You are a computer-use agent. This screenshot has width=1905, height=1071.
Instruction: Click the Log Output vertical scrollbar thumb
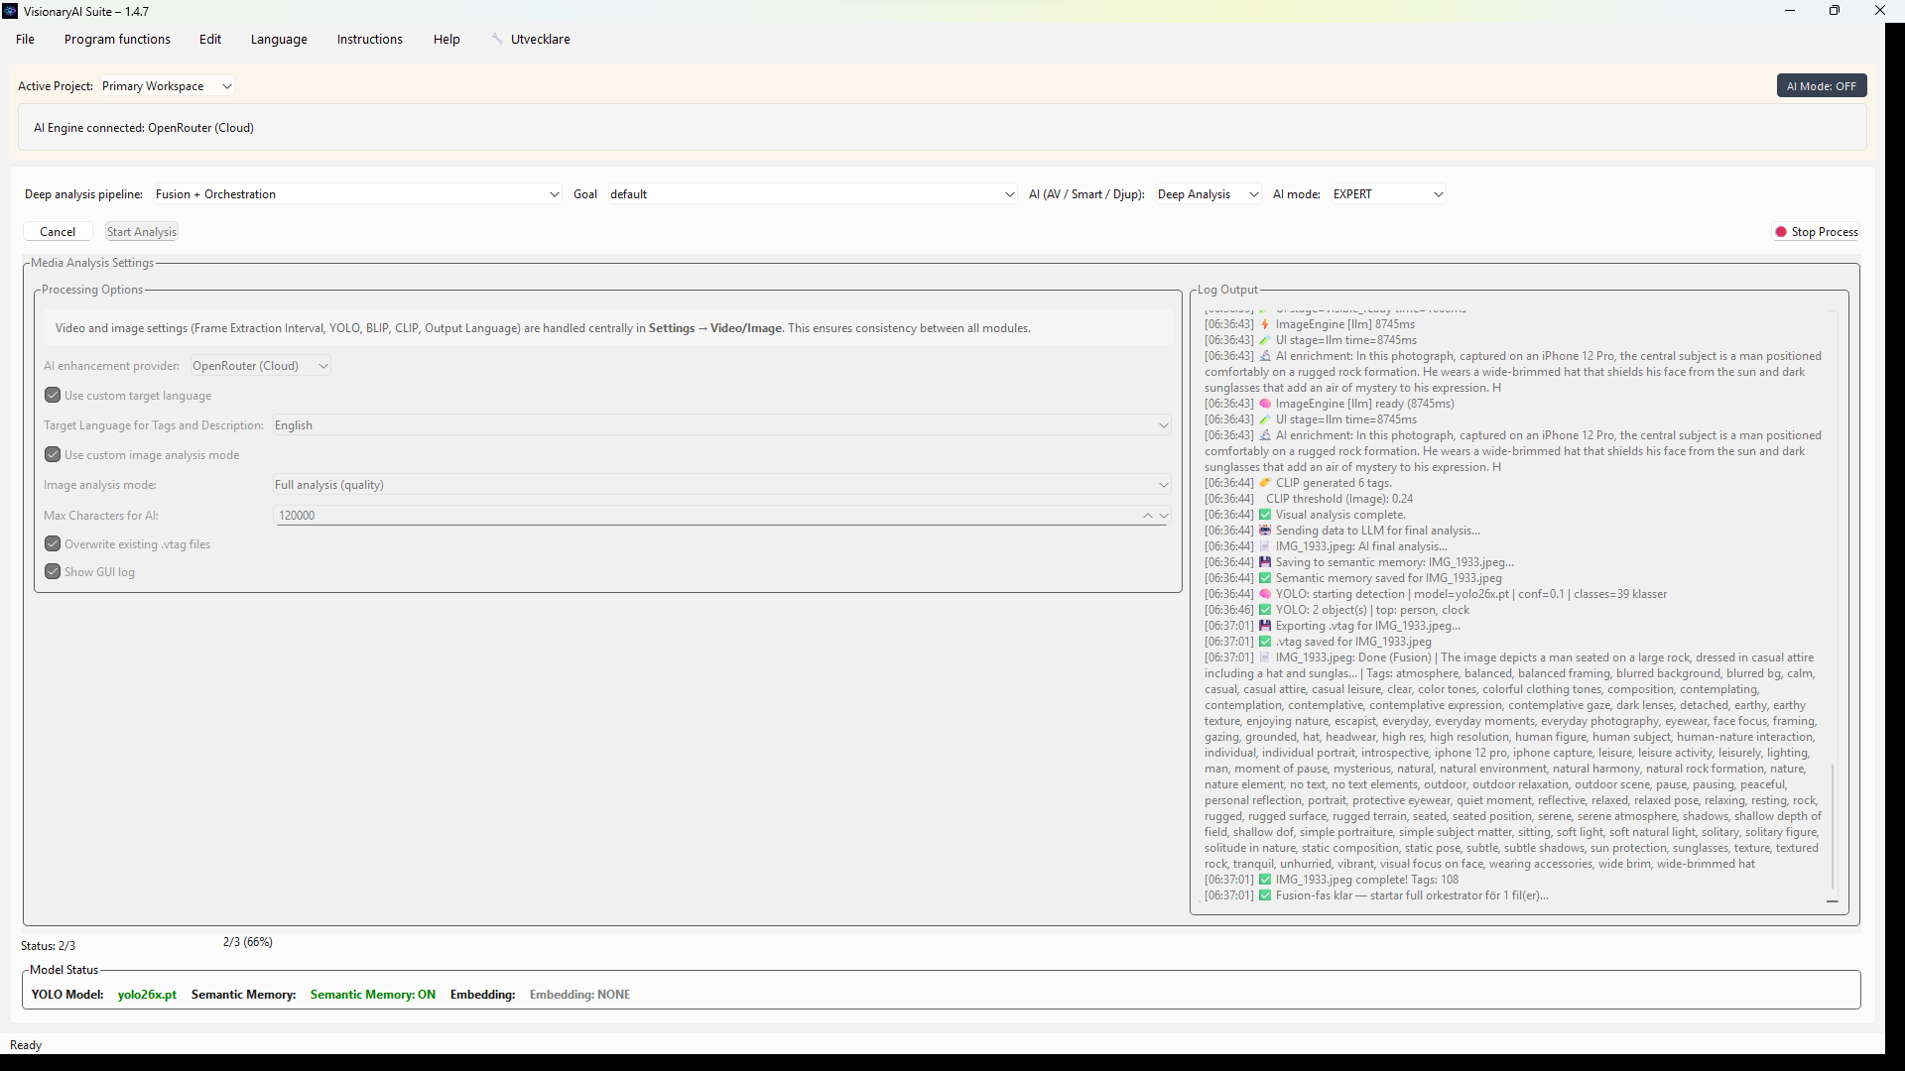pos(1833,825)
